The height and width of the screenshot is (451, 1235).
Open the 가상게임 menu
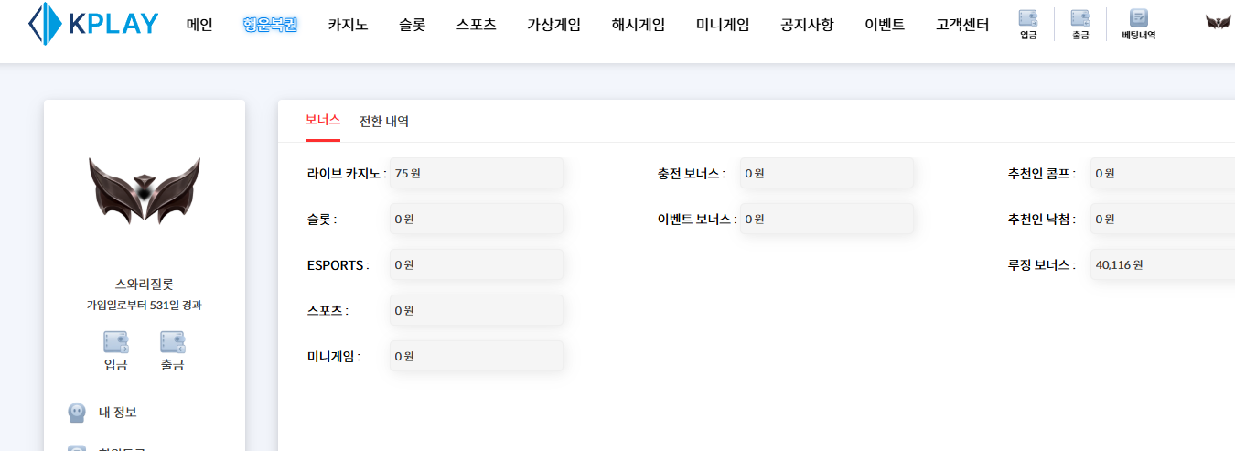pyautogui.click(x=553, y=25)
